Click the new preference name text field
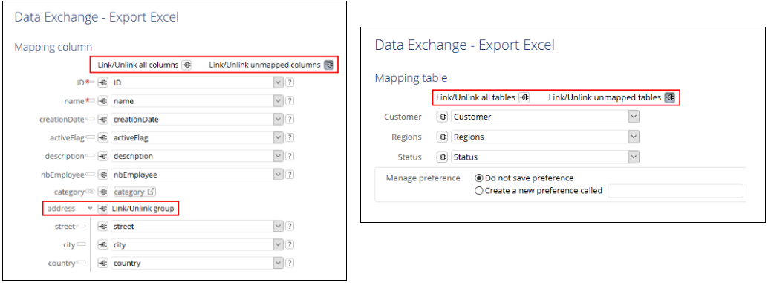The height and width of the screenshot is (283, 768). coord(675,191)
